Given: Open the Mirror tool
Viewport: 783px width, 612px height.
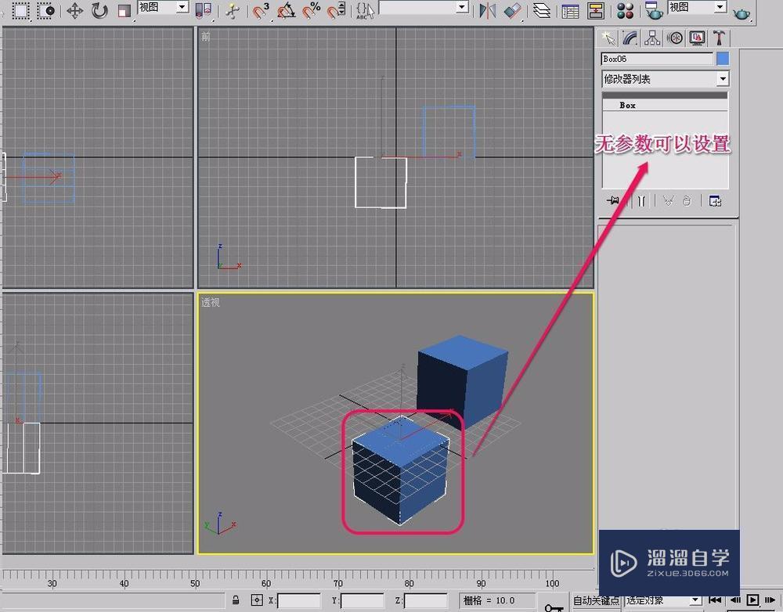Looking at the screenshot, I should 487,10.
